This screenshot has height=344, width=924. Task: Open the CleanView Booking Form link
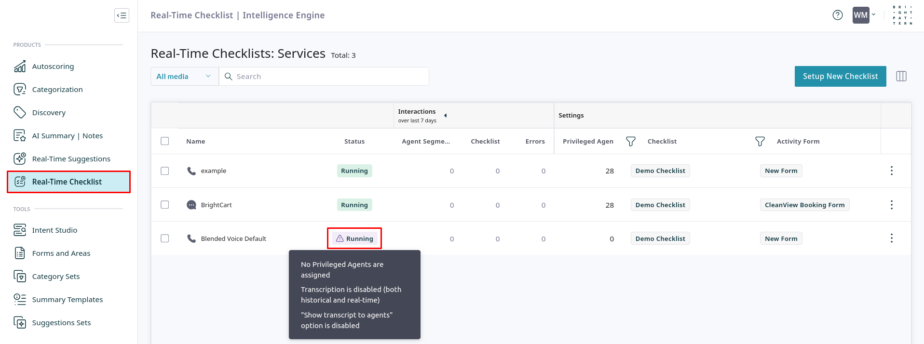pyautogui.click(x=804, y=205)
